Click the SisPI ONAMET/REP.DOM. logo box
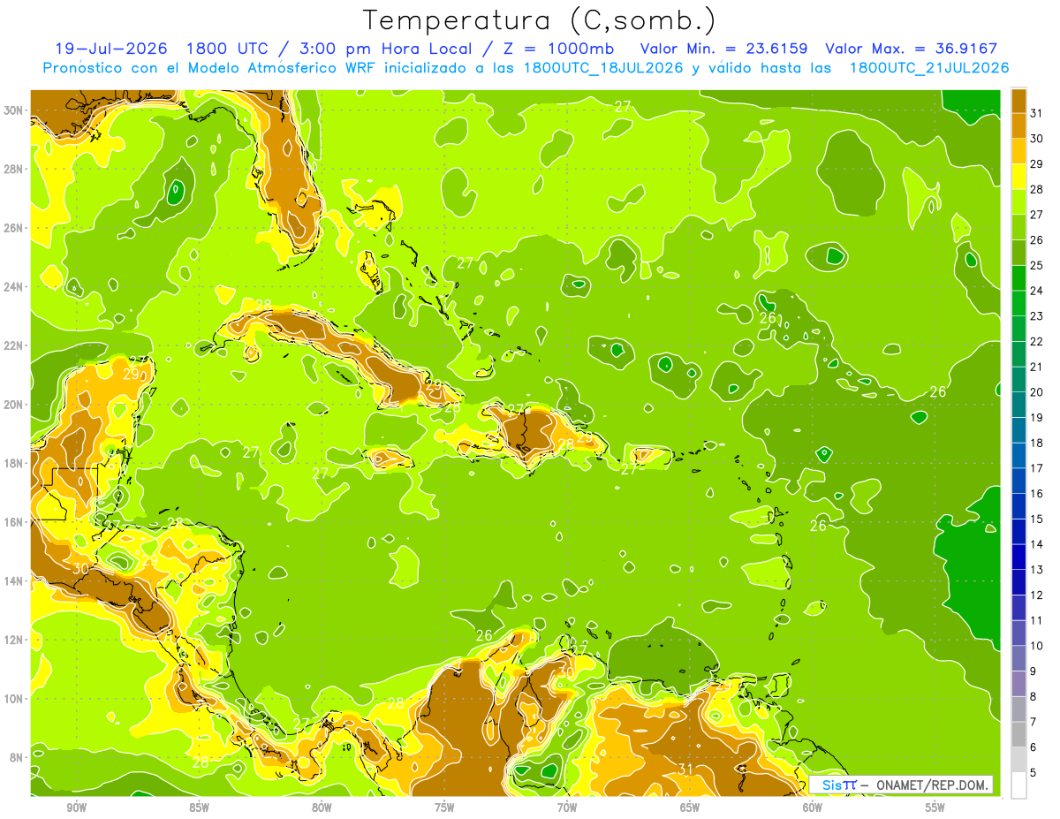The height and width of the screenshot is (819, 1060). [x=901, y=785]
